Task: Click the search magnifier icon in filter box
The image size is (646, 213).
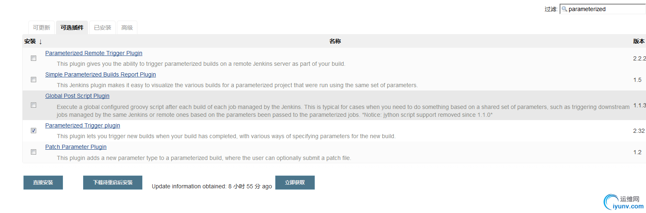Action: (x=564, y=9)
